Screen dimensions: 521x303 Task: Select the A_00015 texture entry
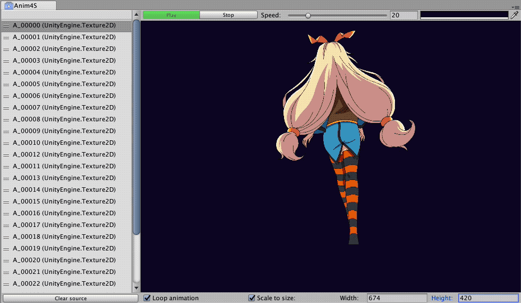pos(67,202)
